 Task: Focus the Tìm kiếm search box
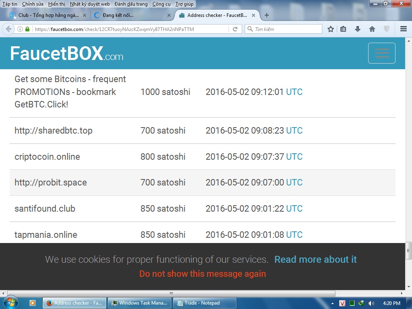[x=283, y=29]
